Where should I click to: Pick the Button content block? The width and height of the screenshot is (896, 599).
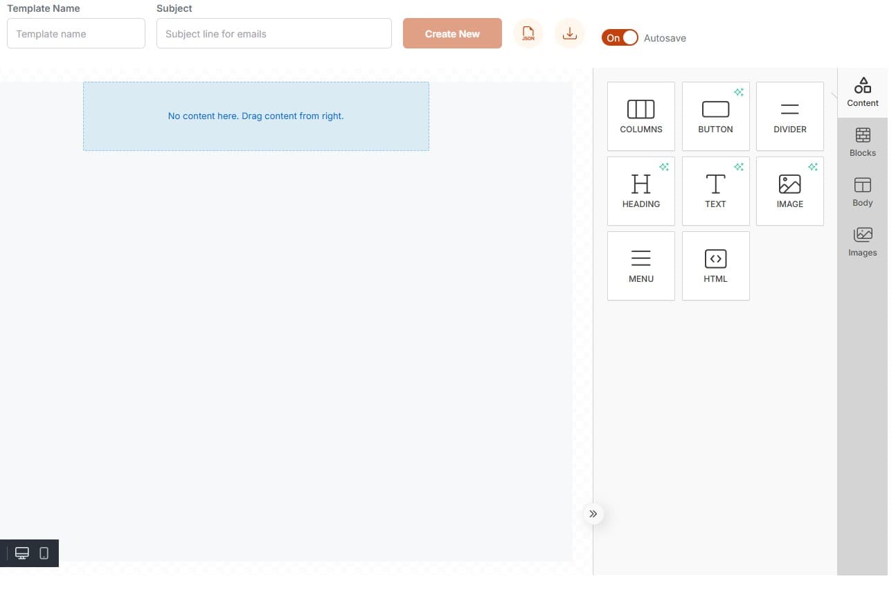[715, 116]
